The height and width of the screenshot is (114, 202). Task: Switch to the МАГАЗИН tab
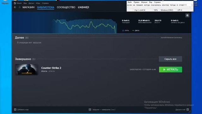(x=28, y=7)
